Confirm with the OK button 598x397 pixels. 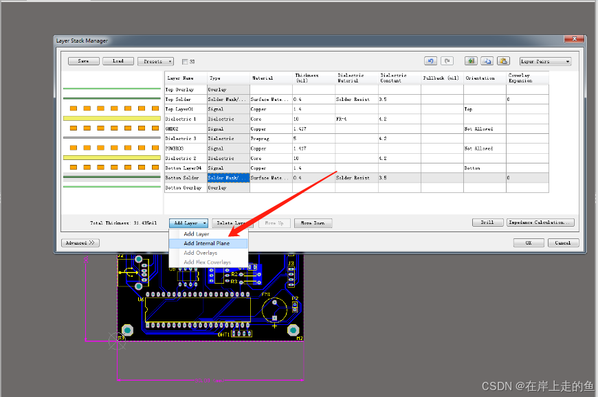[529, 242]
